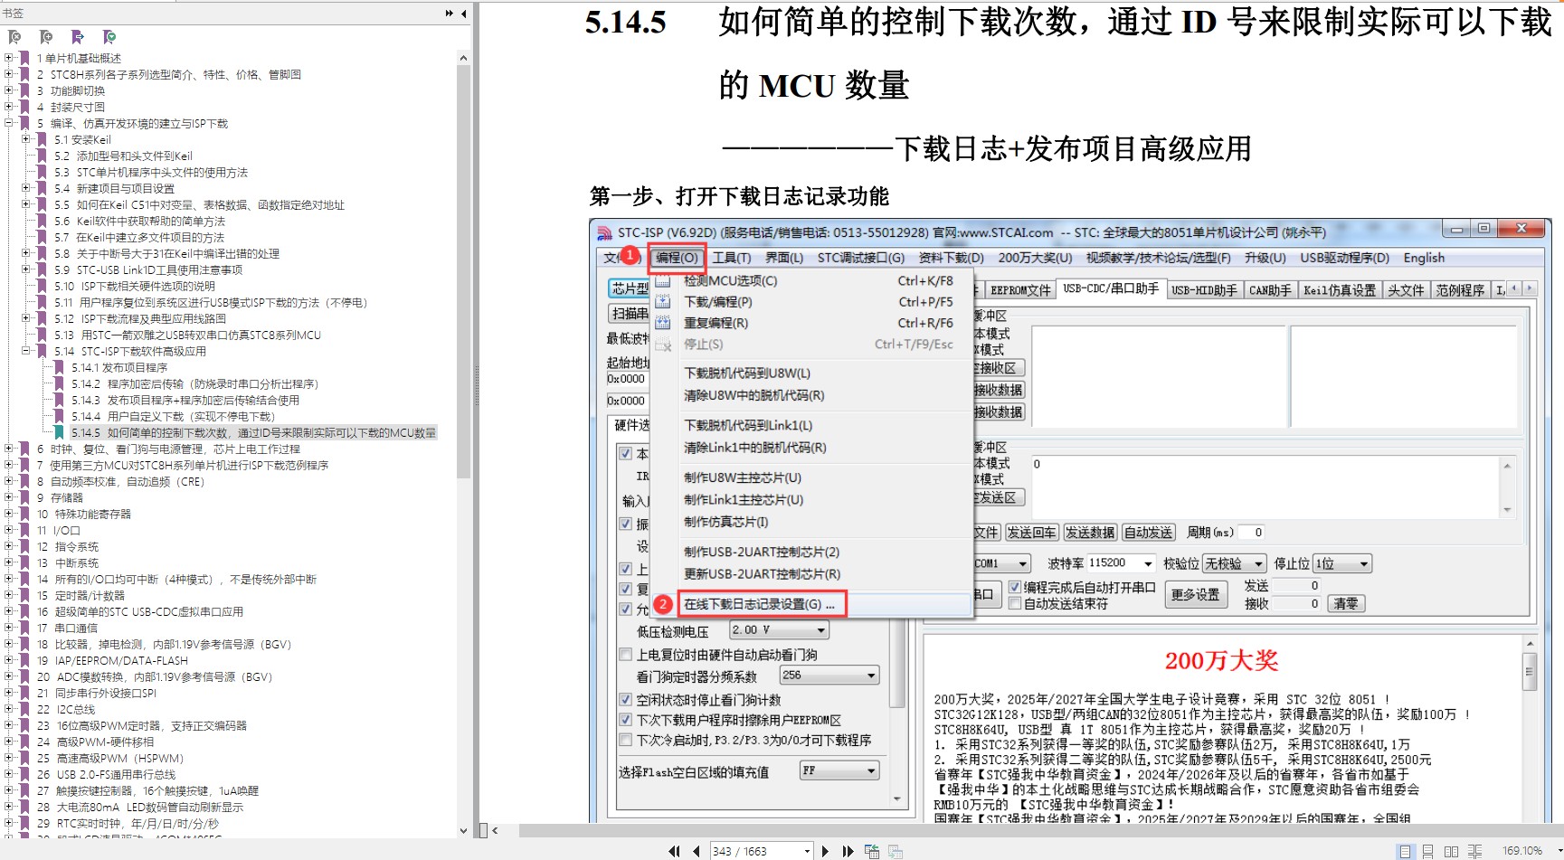
Task: Click the scroll-down arrow of bookmarks panel
Action: [464, 831]
